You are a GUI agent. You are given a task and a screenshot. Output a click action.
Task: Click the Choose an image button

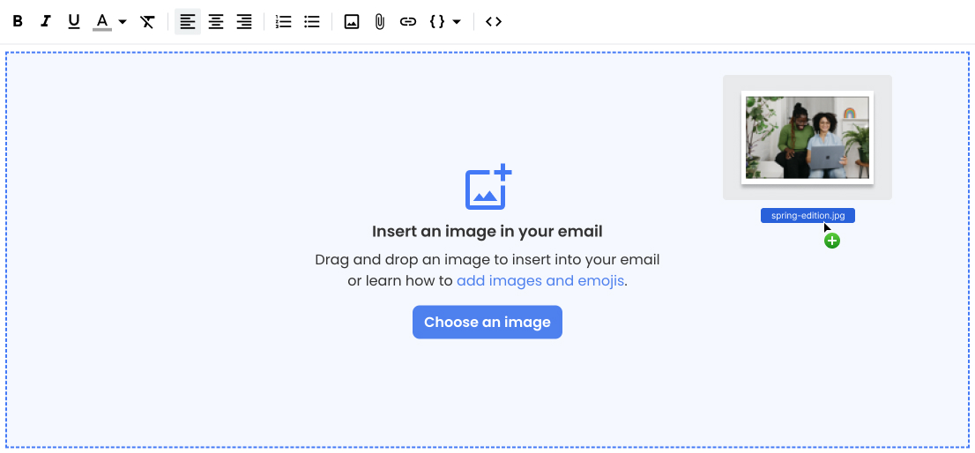(x=487, y=322)
